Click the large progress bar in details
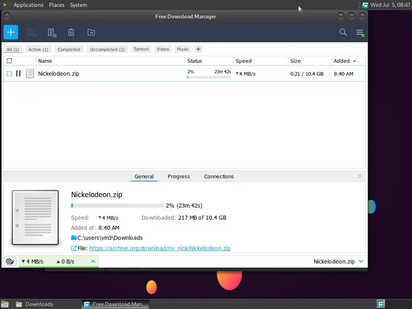412x309 pixels. [117, 206]
